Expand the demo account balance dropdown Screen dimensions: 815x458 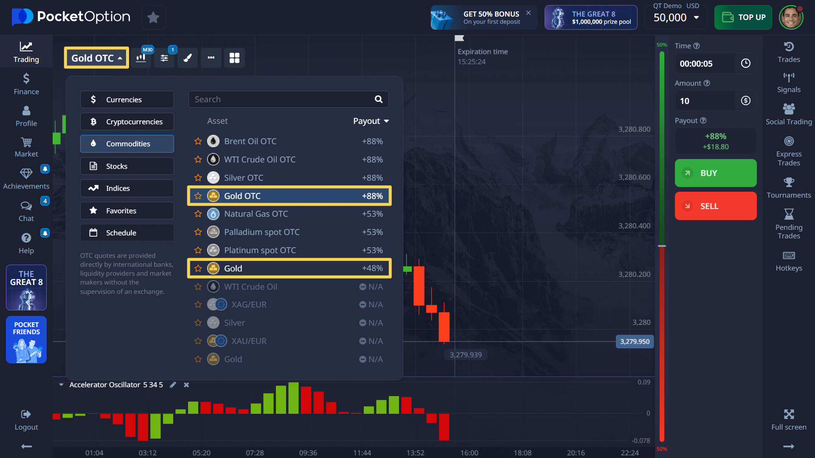coord(696,17)
